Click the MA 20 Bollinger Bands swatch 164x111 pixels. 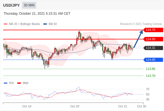tap(6, 24)
